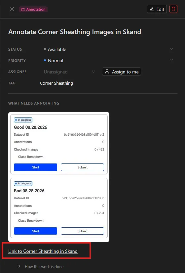185x273 pixels.
Task: Click the Good 08.28.2026 card title
Action: coord(30,127)
